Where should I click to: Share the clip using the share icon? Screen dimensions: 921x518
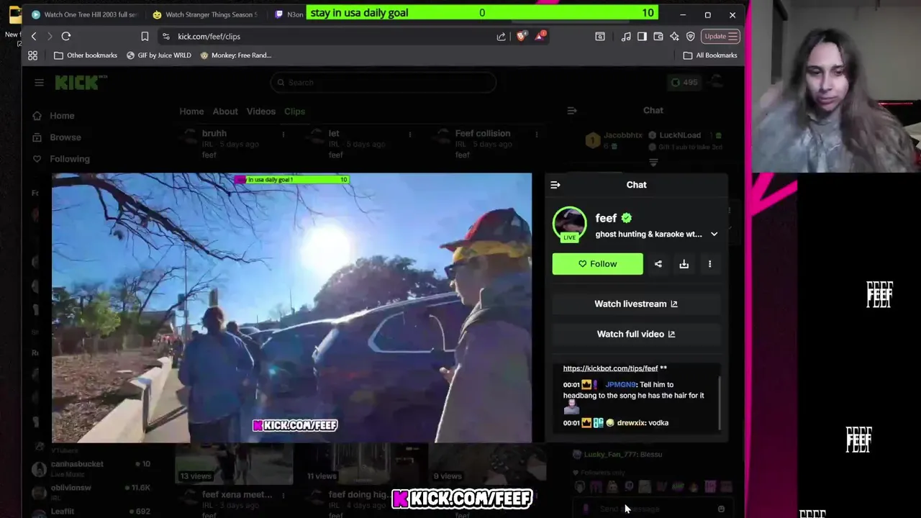(x=658, y=264)
